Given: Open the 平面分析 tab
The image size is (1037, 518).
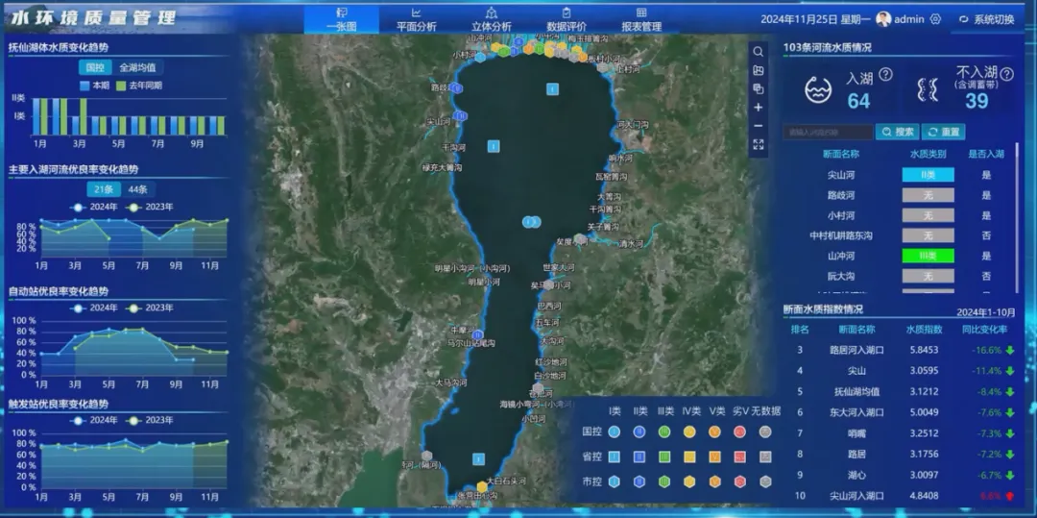Looking at the screenshot, I should click(x=416, y=20).
